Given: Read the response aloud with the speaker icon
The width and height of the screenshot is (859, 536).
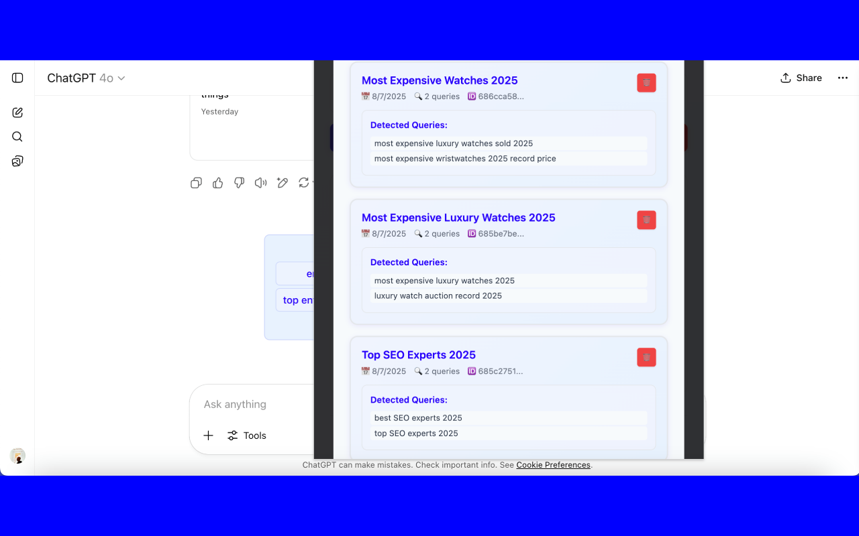Looking at the screenshot, I should pyautogui.click(x=260, y=182).
